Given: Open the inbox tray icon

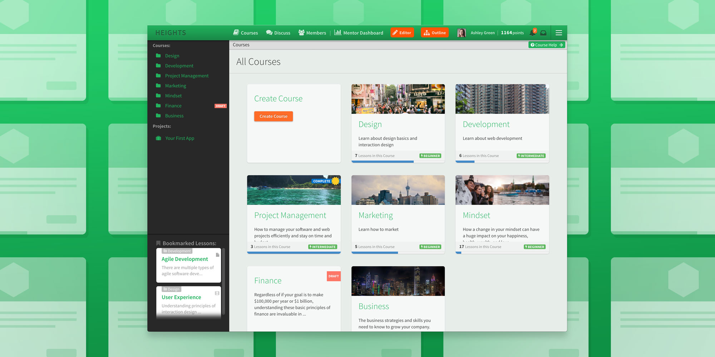Looking at the screenshot, I should click(x=543, y=33).
